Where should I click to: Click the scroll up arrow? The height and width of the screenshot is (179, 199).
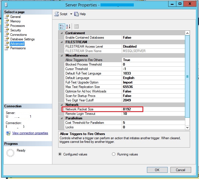click(x=187, y=33)
